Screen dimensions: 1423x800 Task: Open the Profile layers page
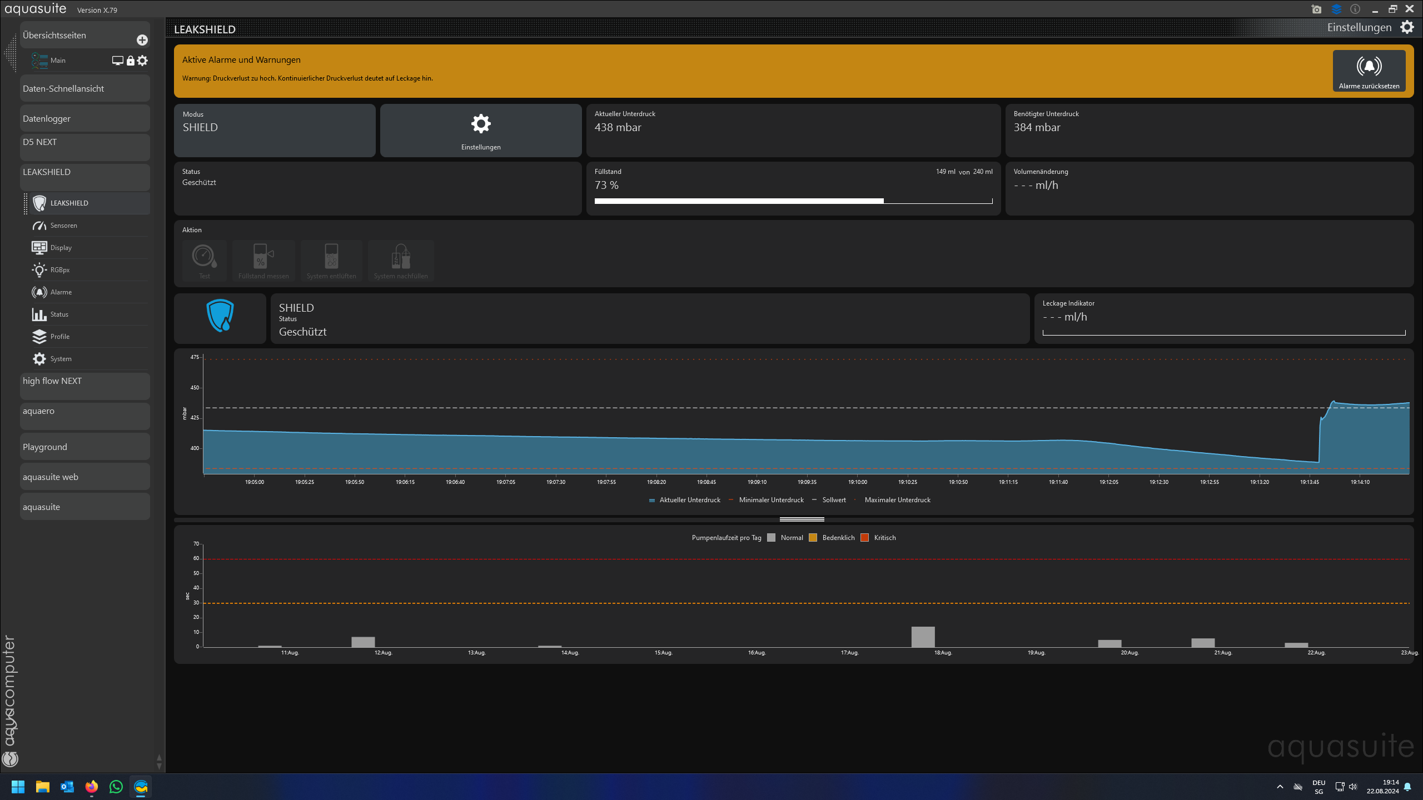tap(59, 337)
